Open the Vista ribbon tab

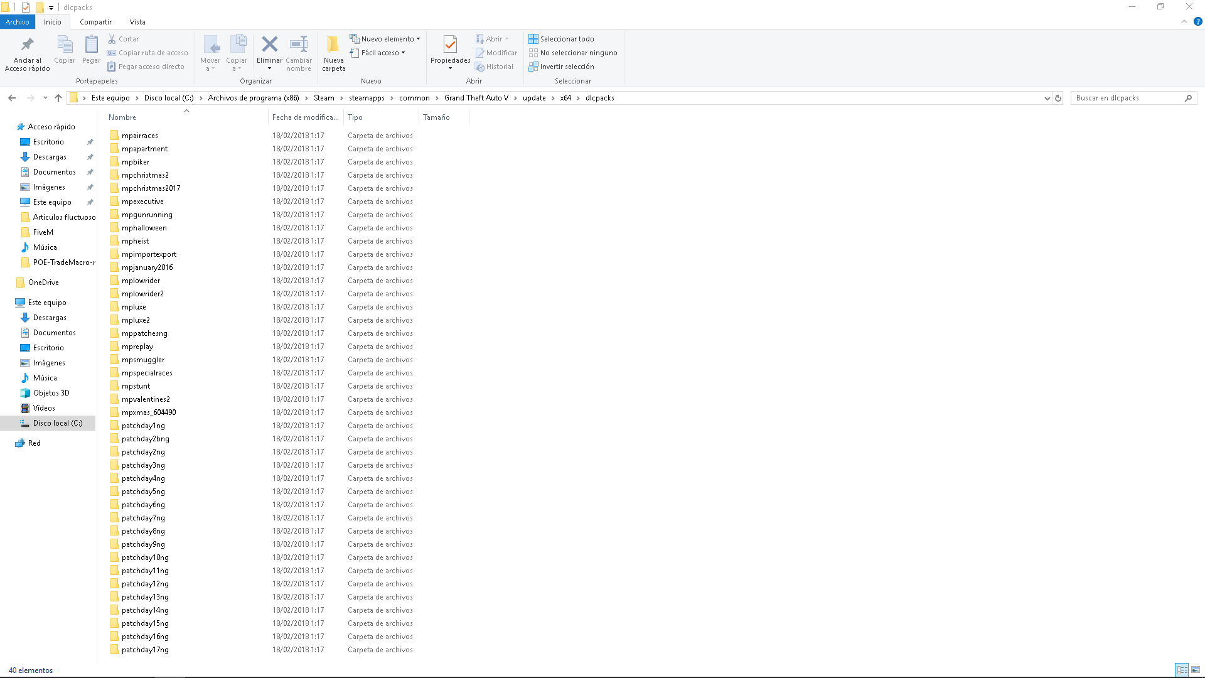point(137,22)
